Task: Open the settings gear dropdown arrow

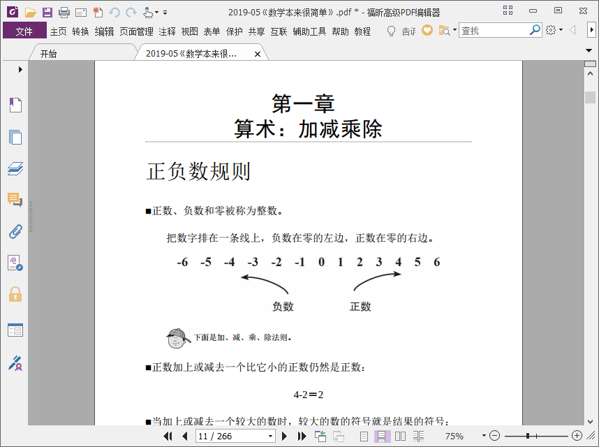Action: [x=561, y=29]
